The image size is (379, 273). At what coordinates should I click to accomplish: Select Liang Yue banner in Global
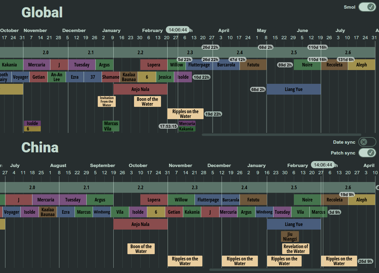pos(294,89)
